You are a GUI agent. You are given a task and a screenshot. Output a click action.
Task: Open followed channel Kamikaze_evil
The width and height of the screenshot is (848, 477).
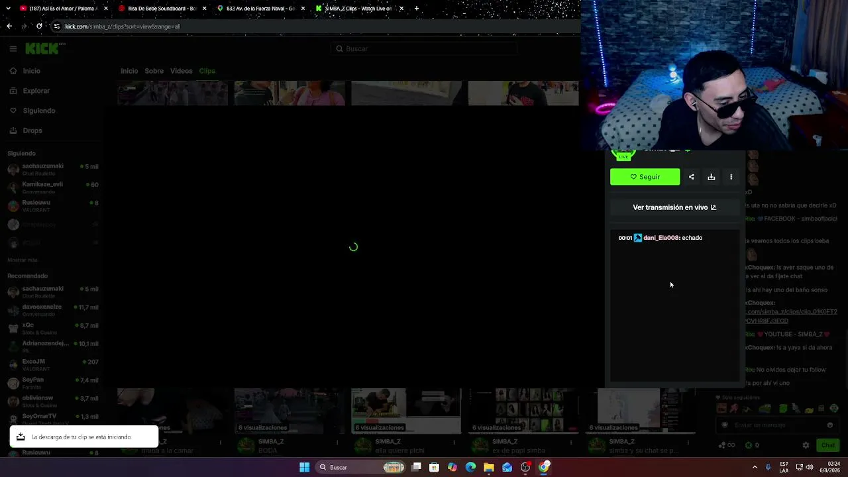coord(53,187)
